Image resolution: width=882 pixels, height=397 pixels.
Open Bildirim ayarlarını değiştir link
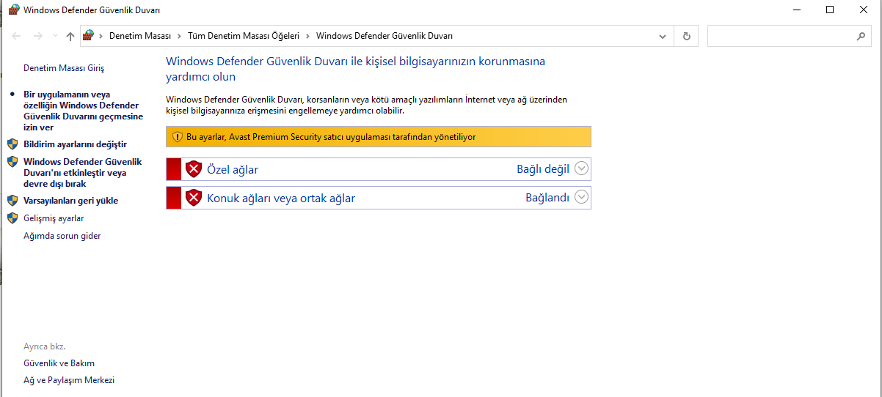point(75,144)
